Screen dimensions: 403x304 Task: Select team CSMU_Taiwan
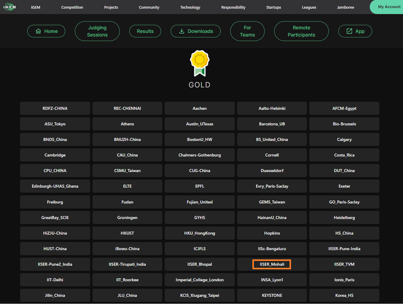127,171
